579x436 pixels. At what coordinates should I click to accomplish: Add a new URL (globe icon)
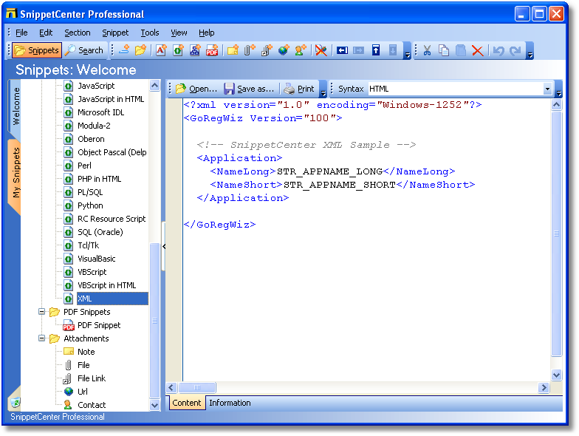284,50
